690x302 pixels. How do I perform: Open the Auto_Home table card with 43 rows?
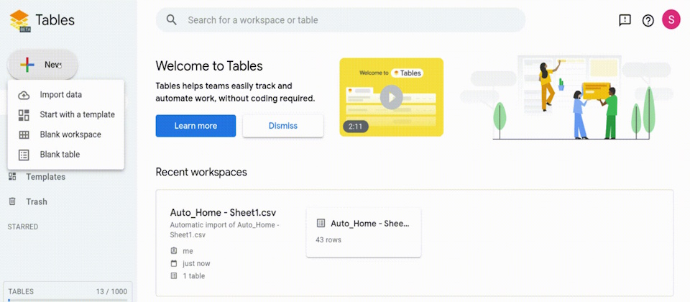coord(363,232)
